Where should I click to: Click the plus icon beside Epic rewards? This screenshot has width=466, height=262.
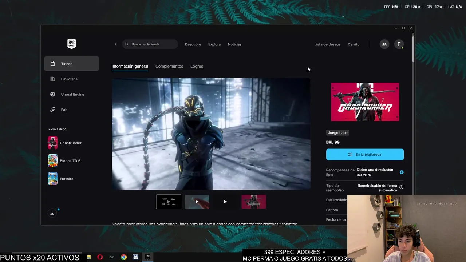(402, 172)
